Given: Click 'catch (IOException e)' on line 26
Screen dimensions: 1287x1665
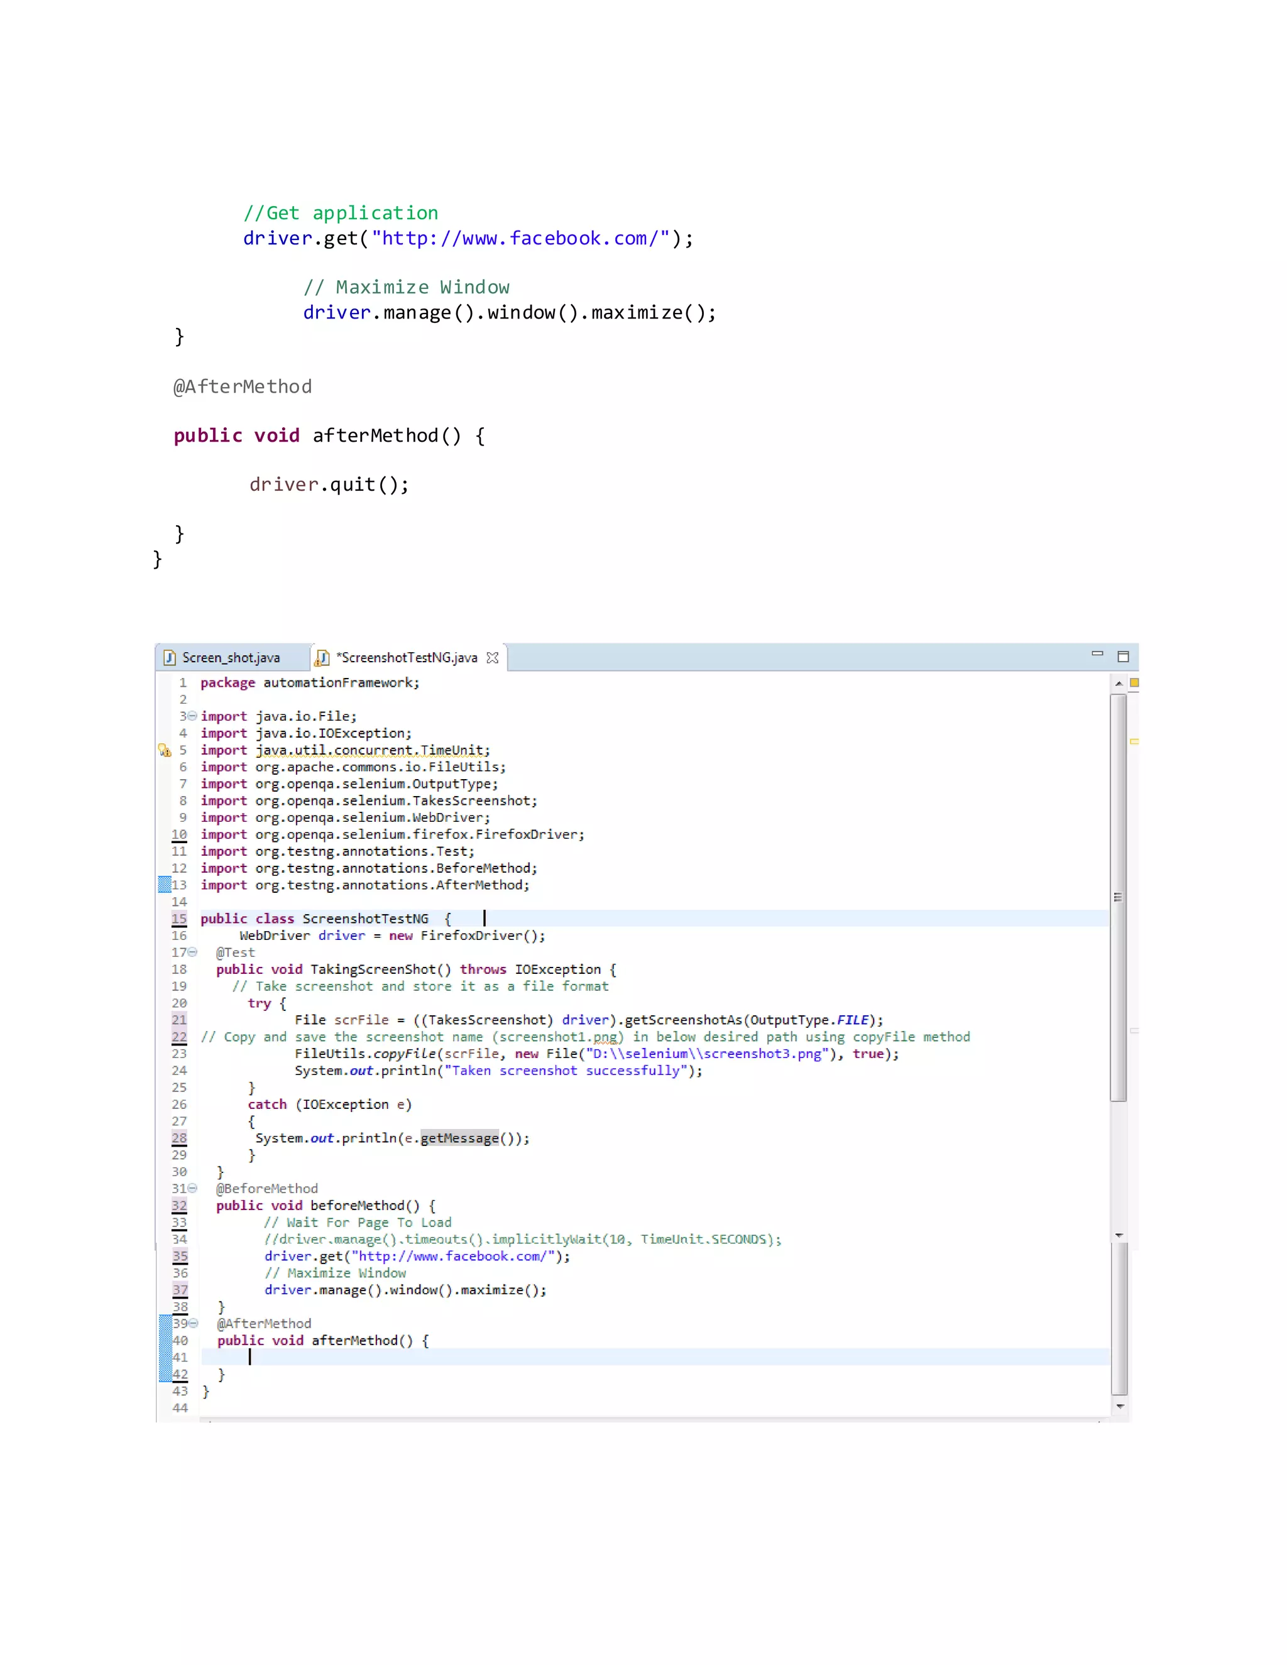Looking at the screenshot, I should (329, 1104).
